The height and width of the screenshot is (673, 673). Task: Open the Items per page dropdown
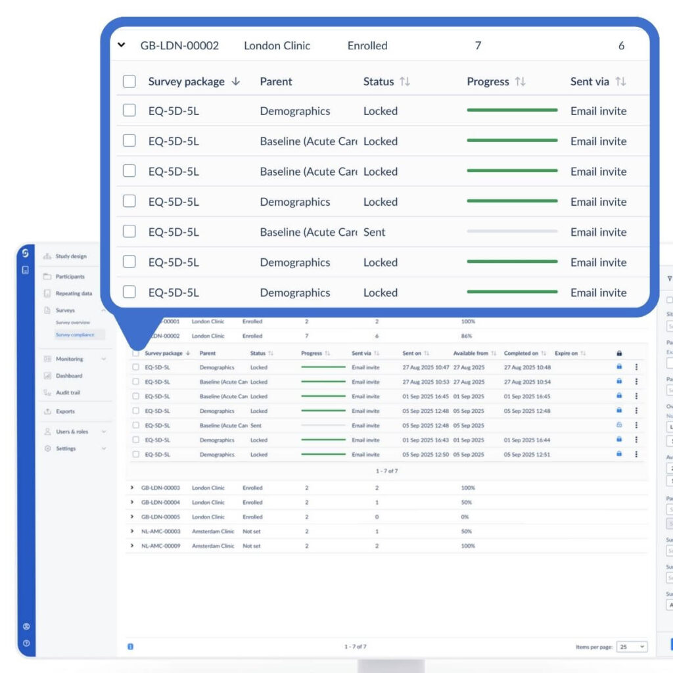pos(632,647)
